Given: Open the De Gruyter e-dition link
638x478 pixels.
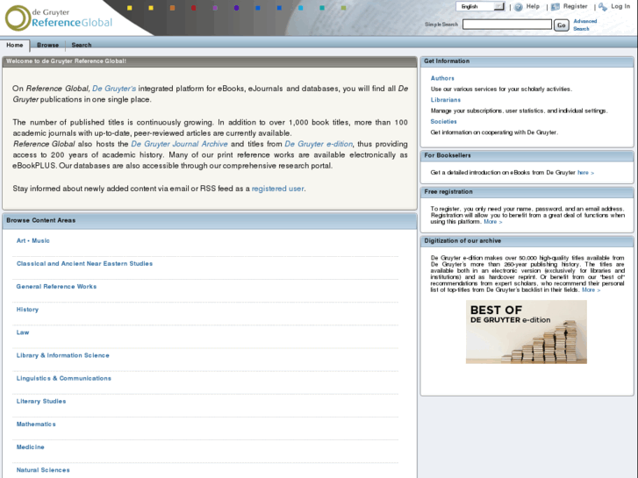Looking at the screenshot, I should pos(319,144).
